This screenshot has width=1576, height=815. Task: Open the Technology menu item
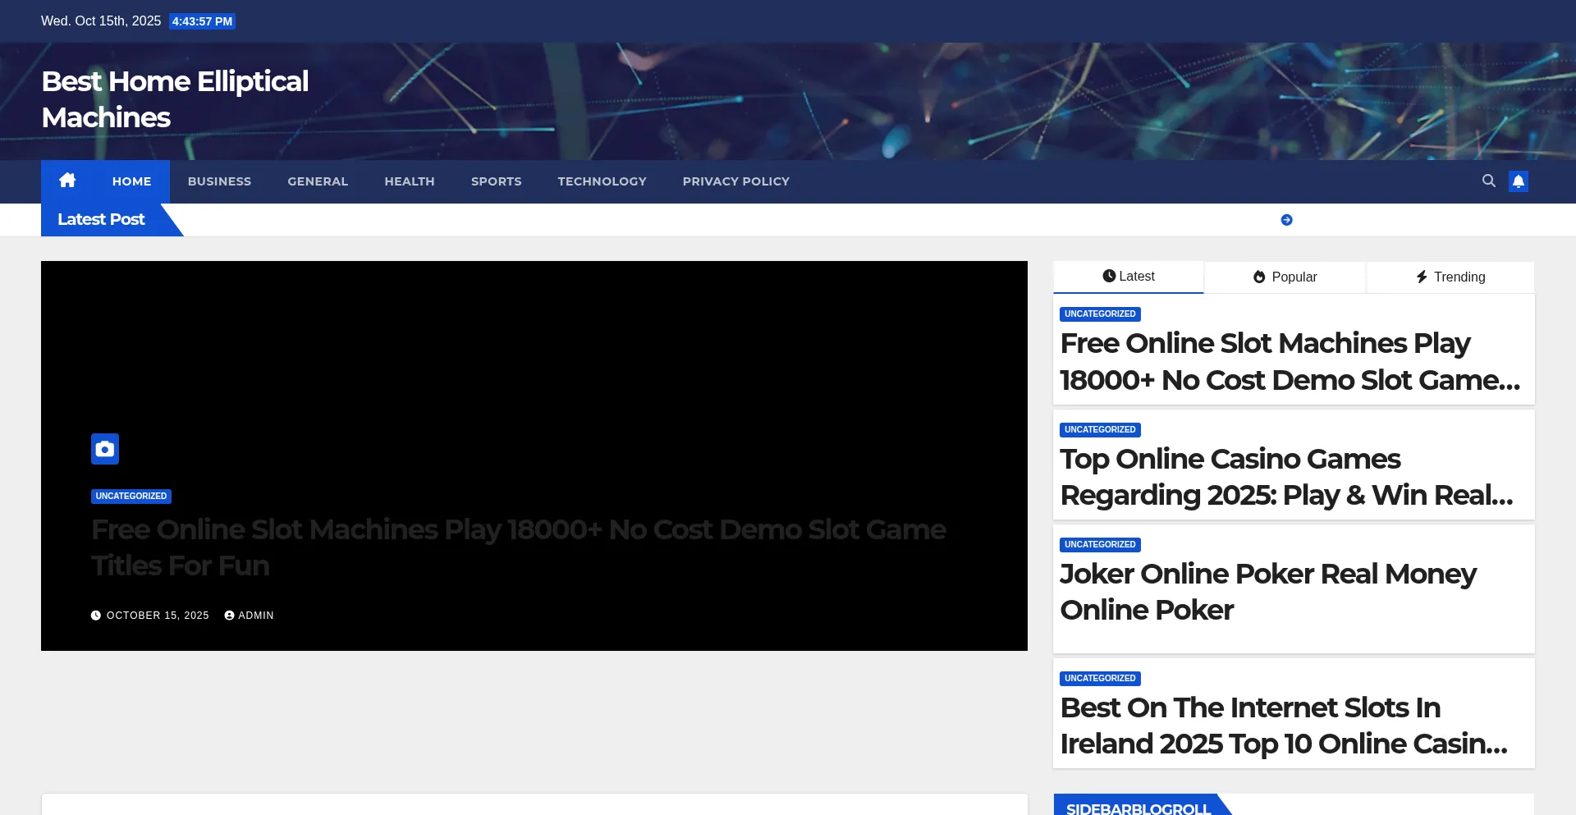602,181
